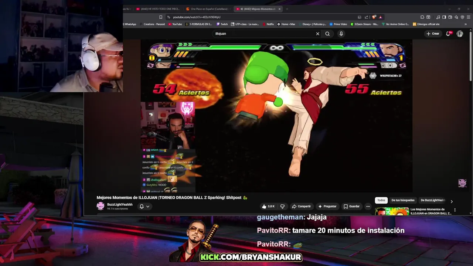The width and height of the screenshot is (473, 266).
Task: Open YouTube notifications bell
Action: click(x=448, y=34)
